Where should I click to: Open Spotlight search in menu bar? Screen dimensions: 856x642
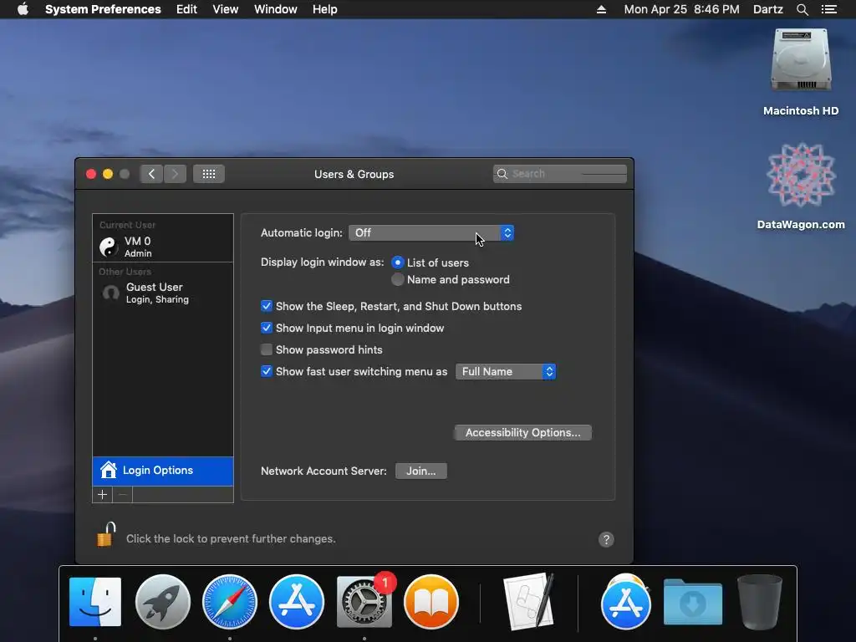coord(802,9)
